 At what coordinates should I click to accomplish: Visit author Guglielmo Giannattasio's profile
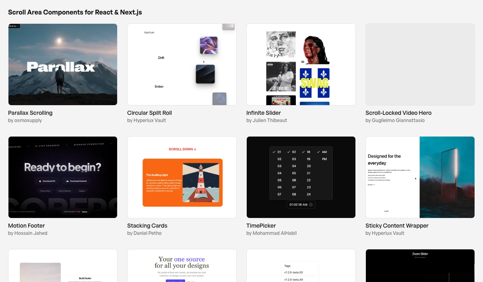(x=398, y=120)
